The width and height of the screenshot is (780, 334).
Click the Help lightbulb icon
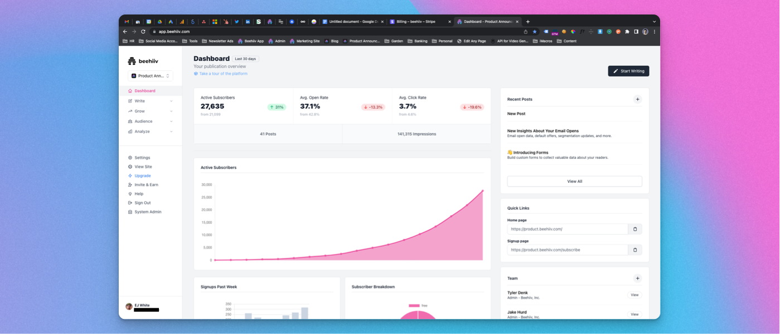[x=130, y=194]
